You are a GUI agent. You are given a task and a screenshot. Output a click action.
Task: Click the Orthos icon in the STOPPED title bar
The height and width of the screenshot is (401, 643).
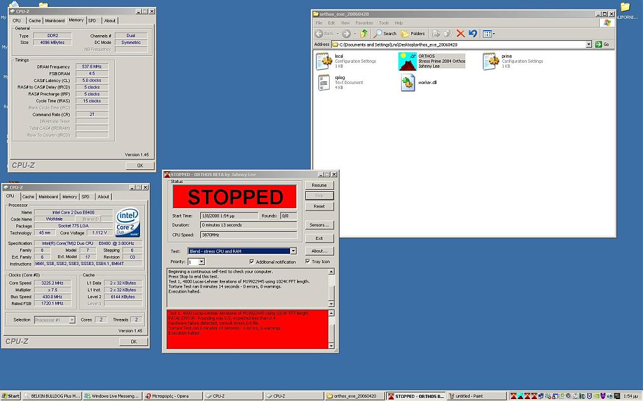click(x=167, y=174)
